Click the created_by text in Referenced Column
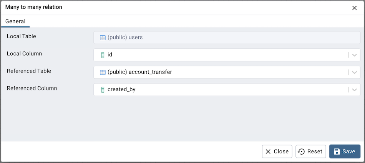 click(121, 89)
